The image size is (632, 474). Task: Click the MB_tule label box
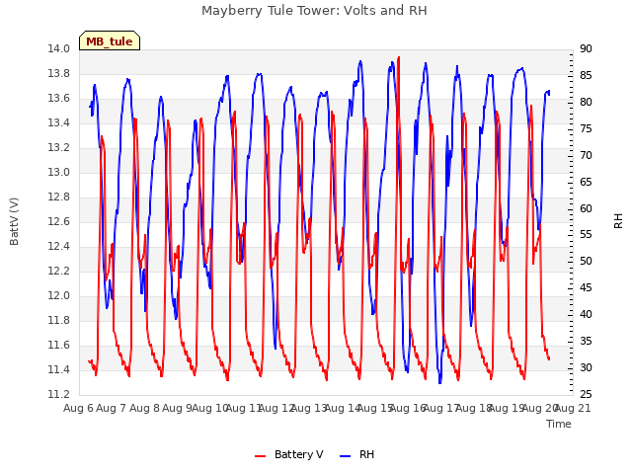click(110, 40)
